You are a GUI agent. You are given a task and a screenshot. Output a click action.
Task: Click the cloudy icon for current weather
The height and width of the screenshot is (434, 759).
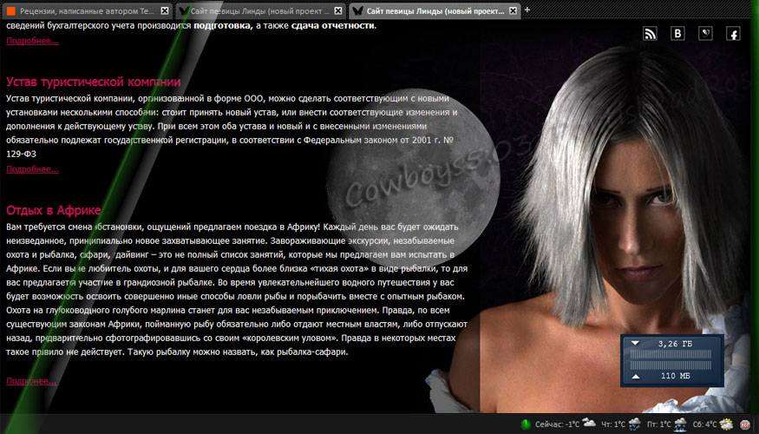(589, 423)
